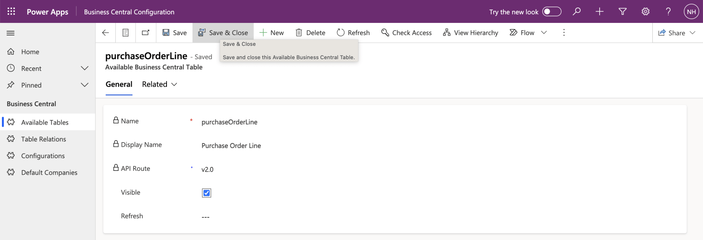Click the purchaseOrderLine record heading

click(x=146, y=56)
